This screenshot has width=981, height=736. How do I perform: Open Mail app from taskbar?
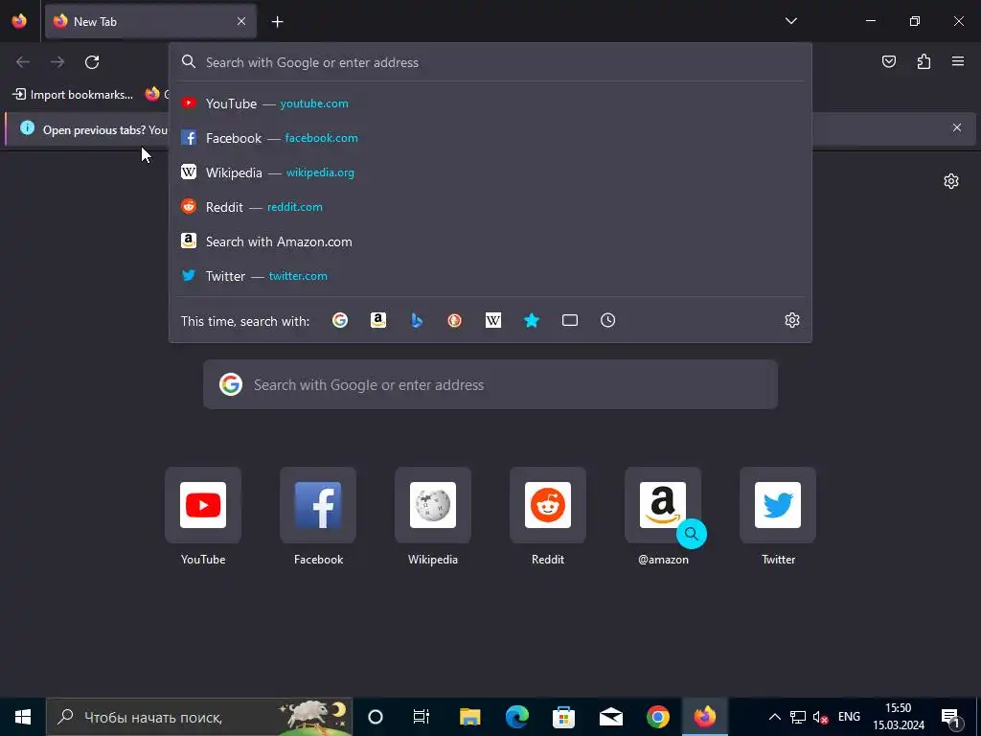(610, 717)
